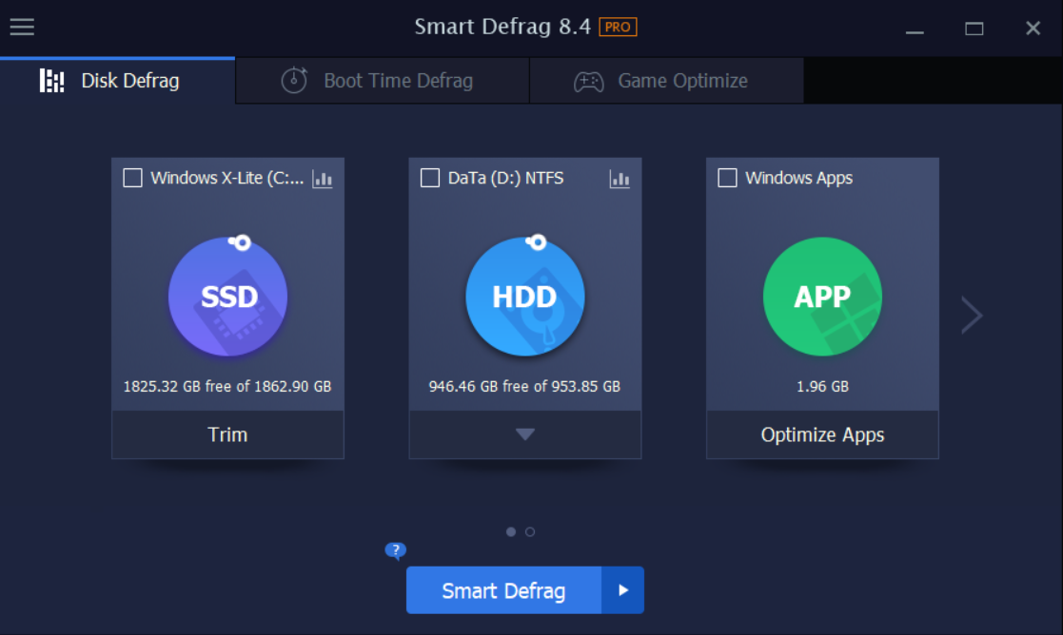The width and height of the screenshot is (1063, 635).
Task: Expand Smart Defrag options arrow
Action: click(623, 590)
